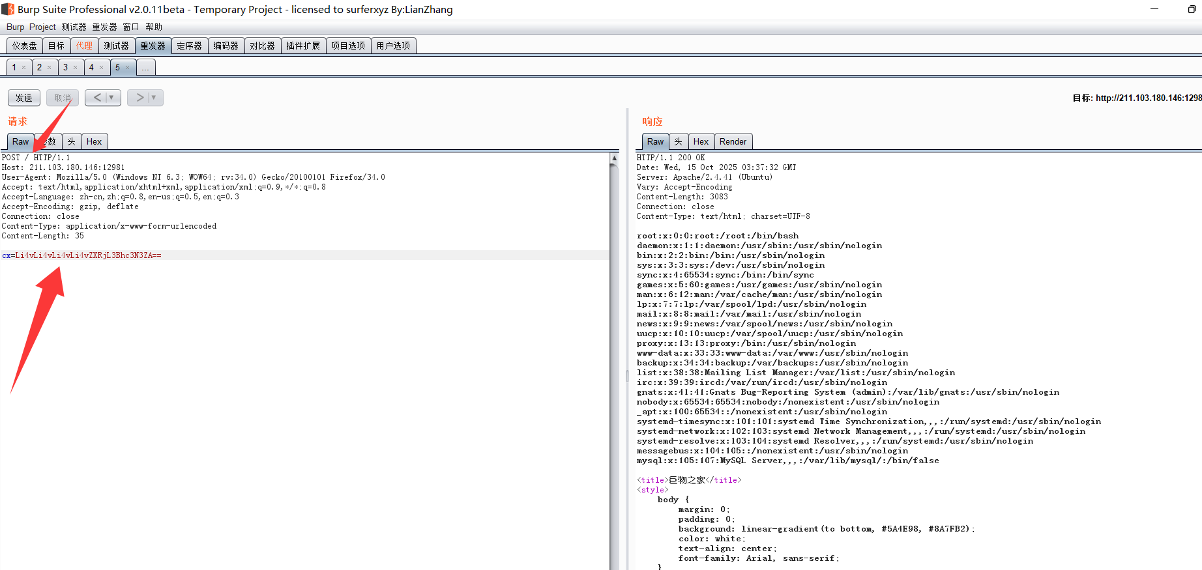Switch to the 定序器 tab

pos(190,46)
